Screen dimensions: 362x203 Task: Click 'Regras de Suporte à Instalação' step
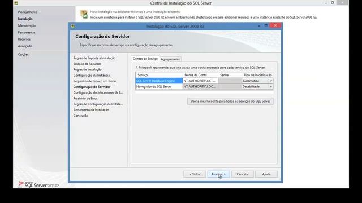point(94,58)
